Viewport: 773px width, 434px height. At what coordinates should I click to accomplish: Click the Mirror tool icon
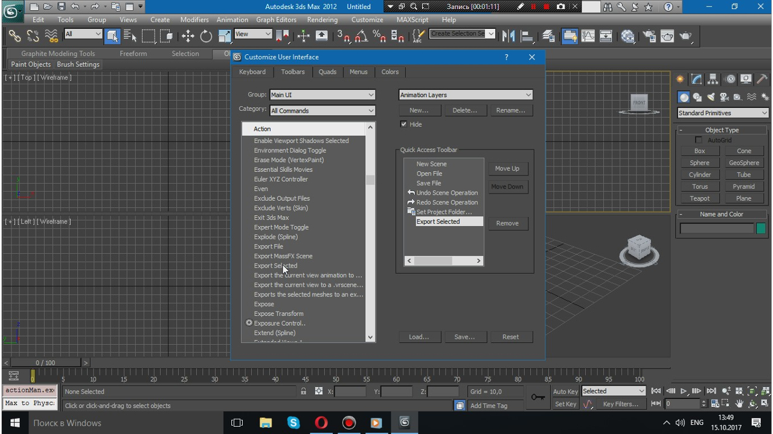(x=508, y=36)
